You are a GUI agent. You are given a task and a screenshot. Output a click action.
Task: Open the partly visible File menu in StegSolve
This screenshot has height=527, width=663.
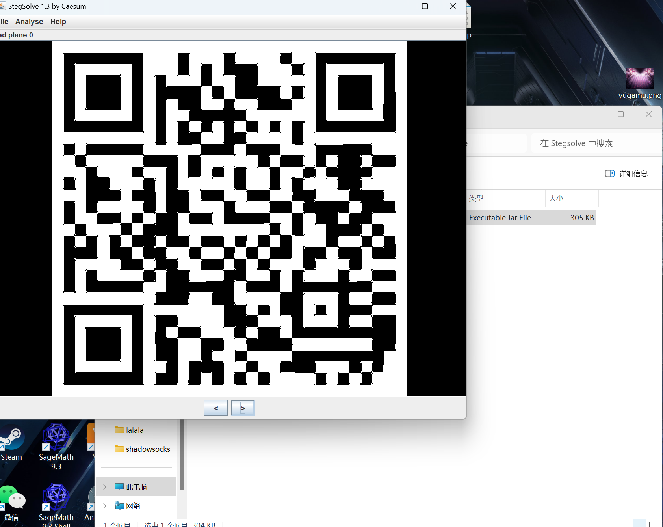(x=4, y=22)
